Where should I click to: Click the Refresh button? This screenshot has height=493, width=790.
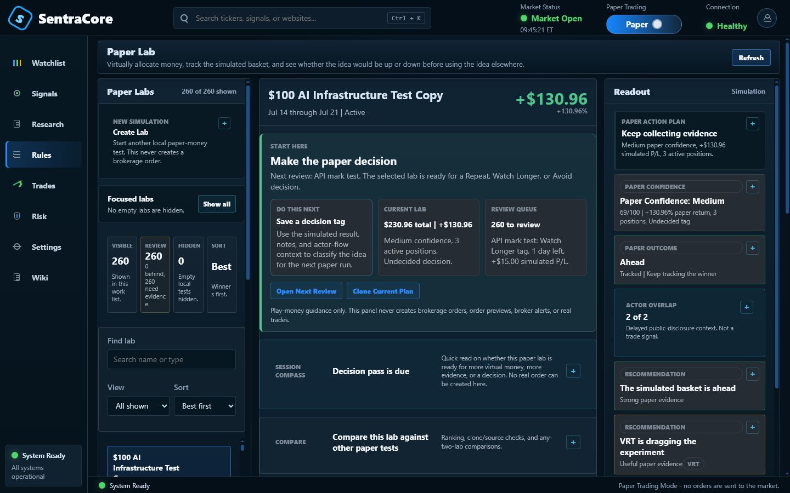tap(751, 58)
